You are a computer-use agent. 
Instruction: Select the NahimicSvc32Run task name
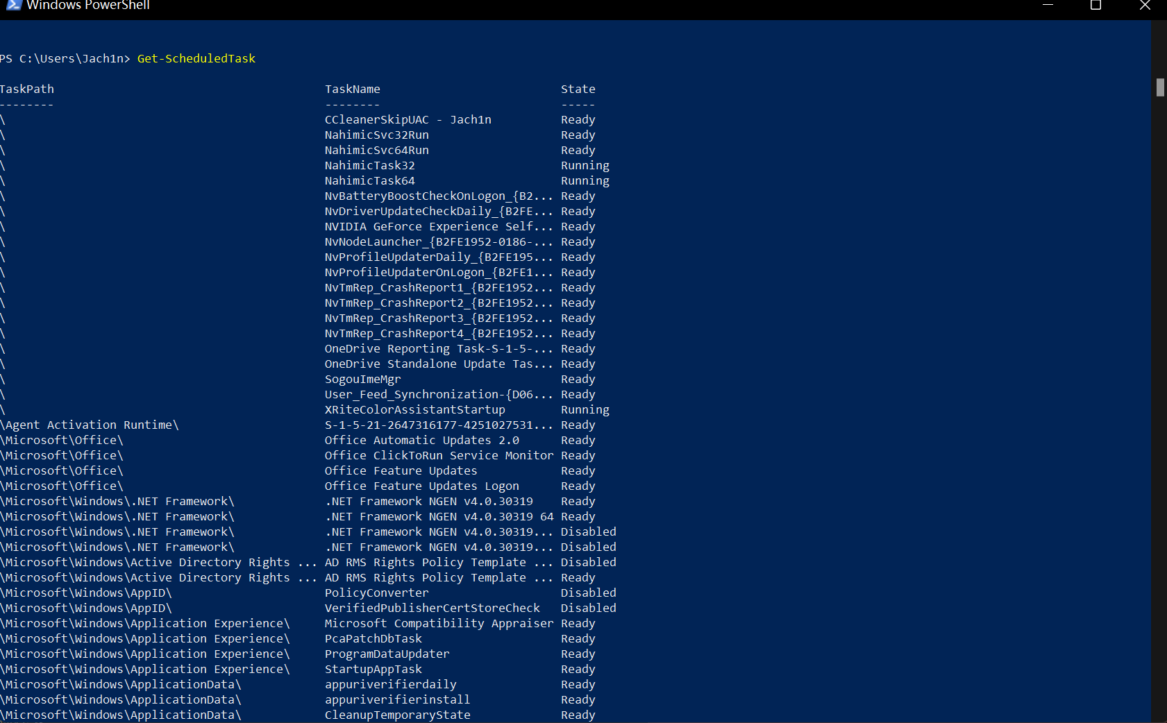377,135
